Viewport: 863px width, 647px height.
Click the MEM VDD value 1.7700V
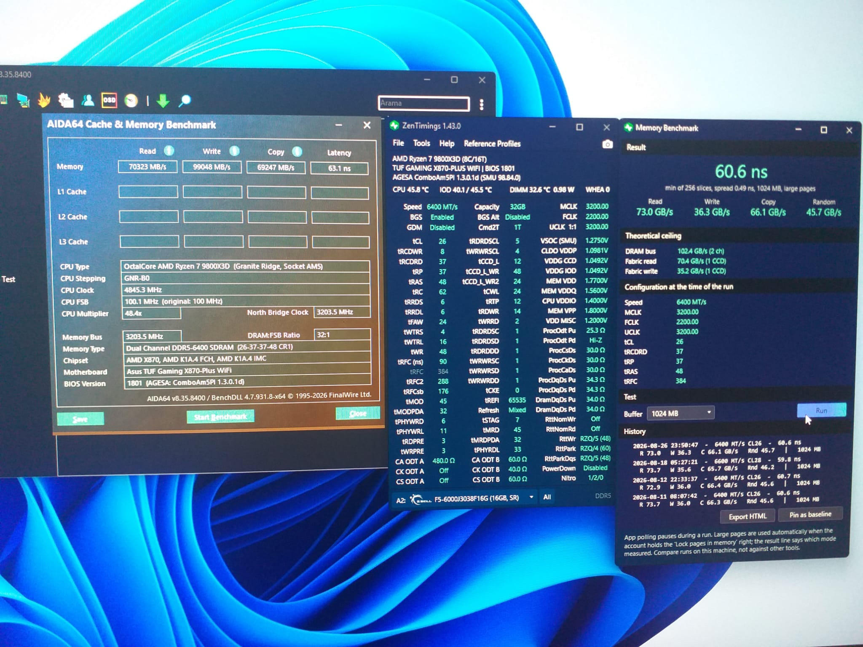(x=596, y=281)
